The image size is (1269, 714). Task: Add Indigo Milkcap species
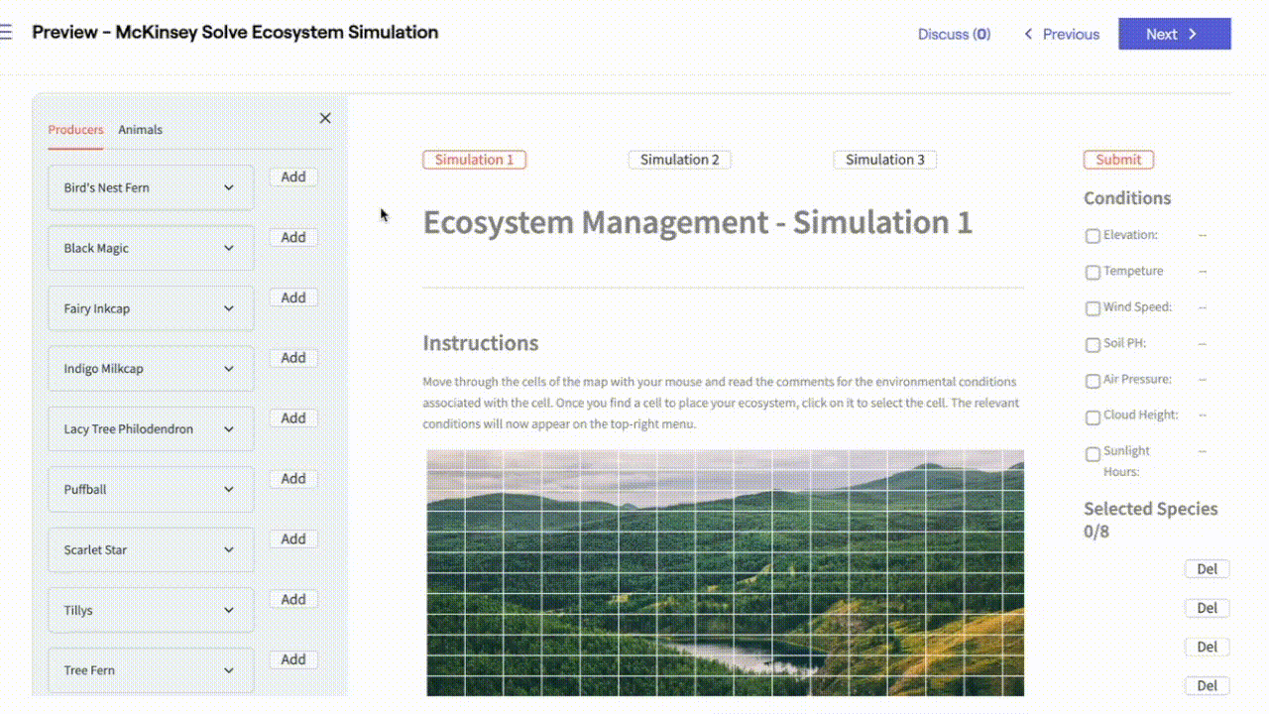292,358
